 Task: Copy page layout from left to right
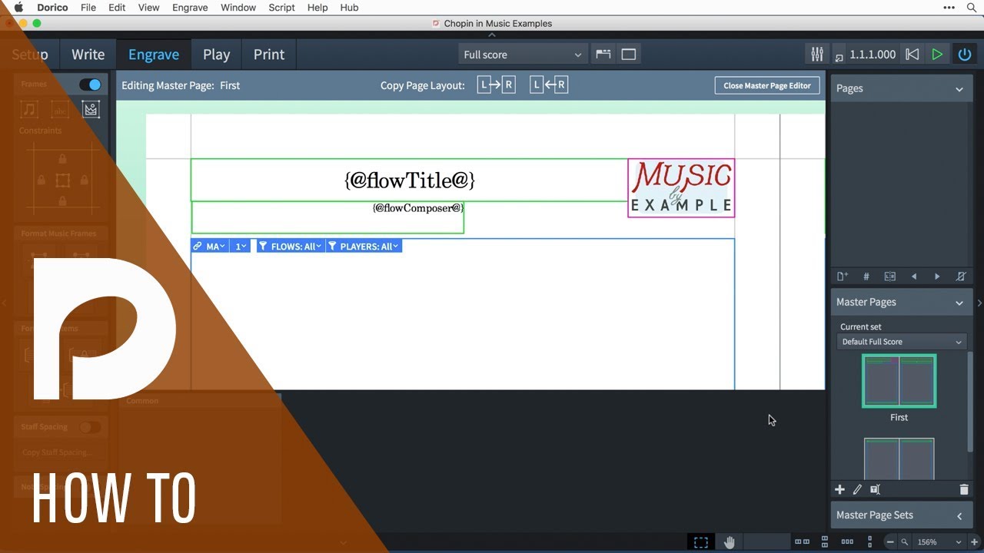tap(496, 85)
